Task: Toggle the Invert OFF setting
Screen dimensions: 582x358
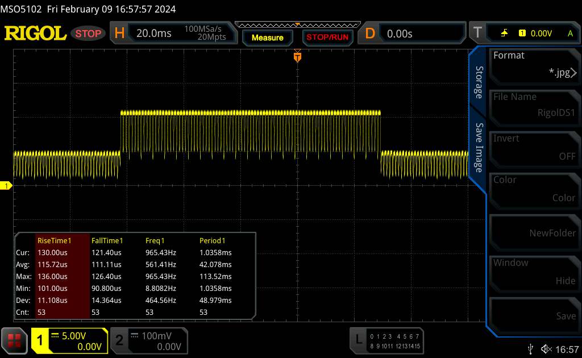Action: coord(534,147)
